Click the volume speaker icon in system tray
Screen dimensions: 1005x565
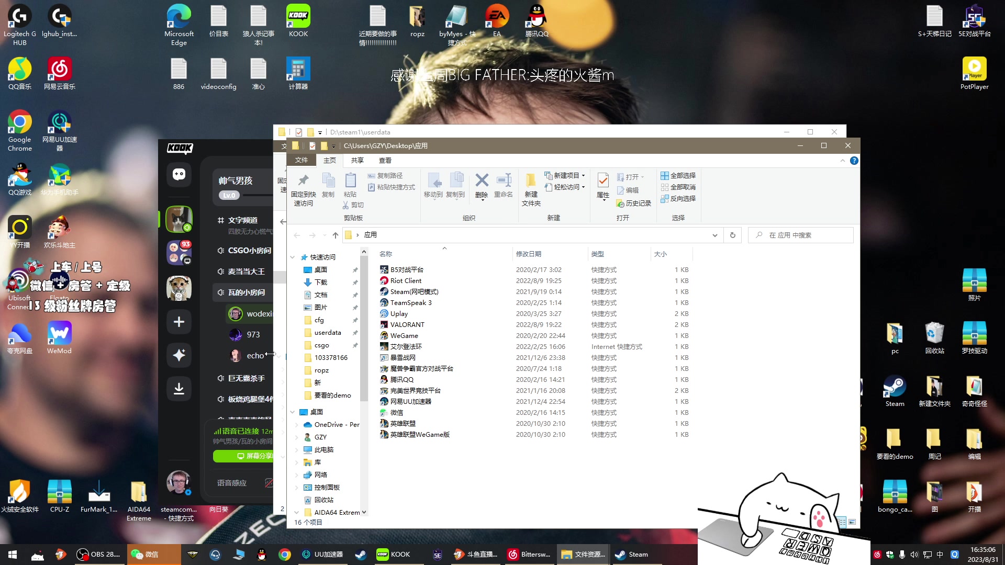point(914,555)
